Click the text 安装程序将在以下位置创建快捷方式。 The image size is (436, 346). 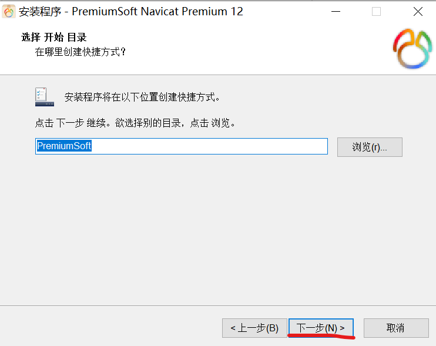click(x=142, y=97)
